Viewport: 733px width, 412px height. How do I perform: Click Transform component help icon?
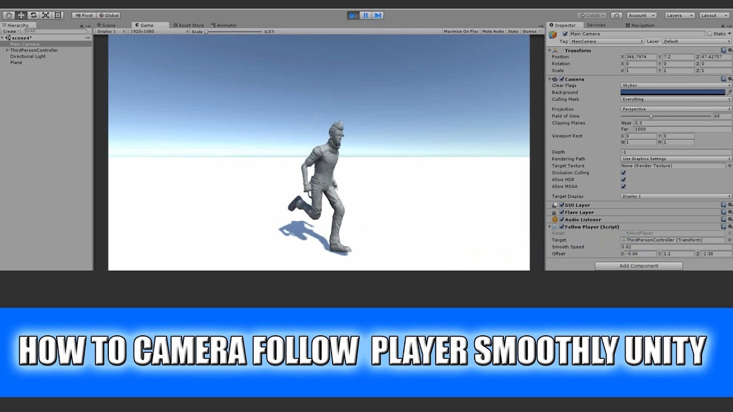(724, 50)
